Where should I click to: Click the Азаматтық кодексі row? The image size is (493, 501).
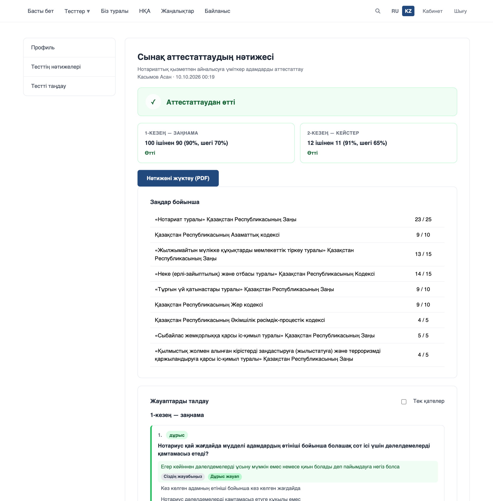[x=297, y=235]
